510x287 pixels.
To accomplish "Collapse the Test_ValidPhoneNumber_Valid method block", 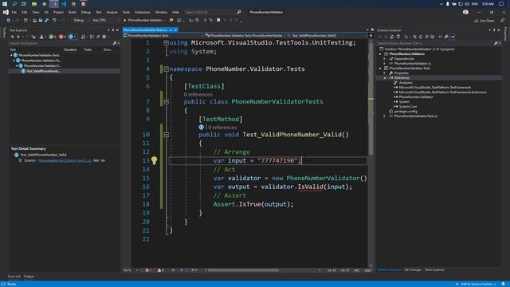I will (167, 135).
